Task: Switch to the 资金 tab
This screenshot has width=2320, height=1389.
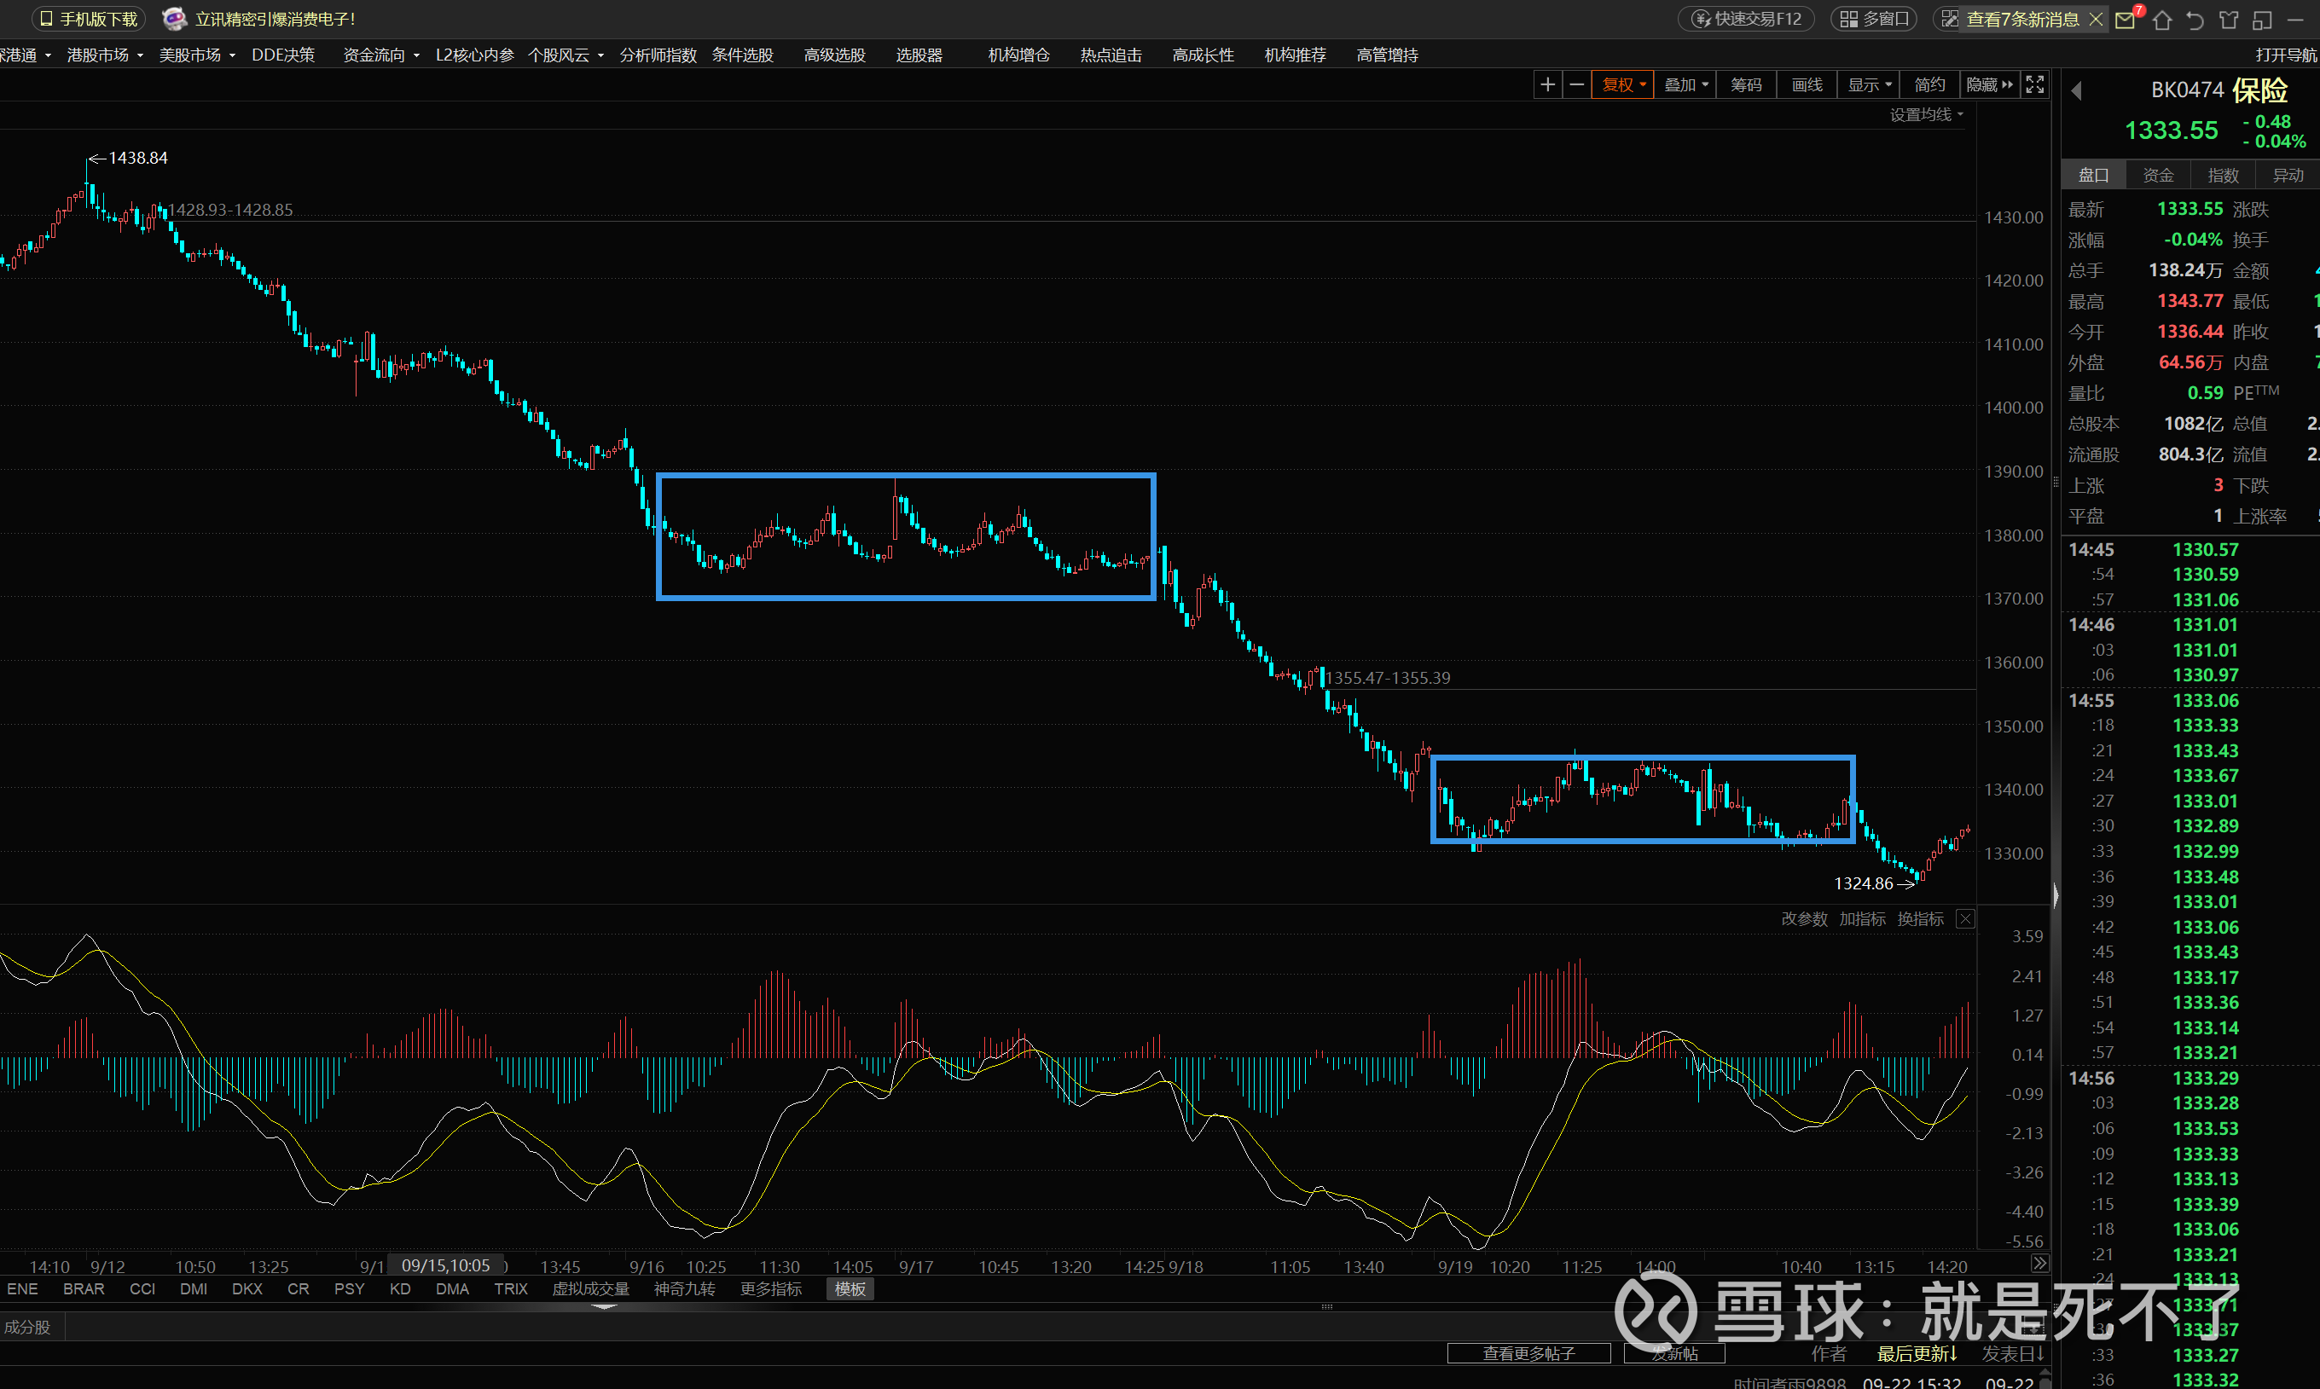Action: [2158, 175]
